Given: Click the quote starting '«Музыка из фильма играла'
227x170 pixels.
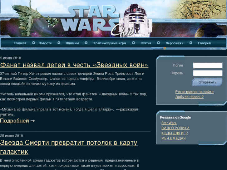Looking at the screenshot, I should (69, 112).
